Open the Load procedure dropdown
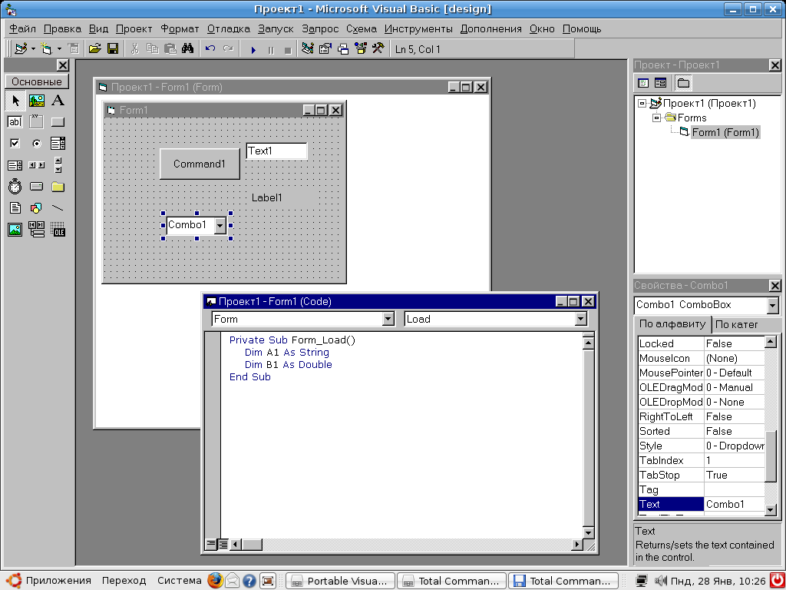 580,319
